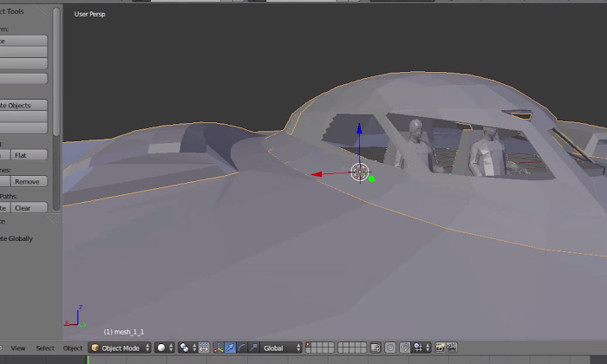Viewport: 607px width, 364px height.
Task: Toggle the snap magnet icon
Action: (x=405, y=348)
